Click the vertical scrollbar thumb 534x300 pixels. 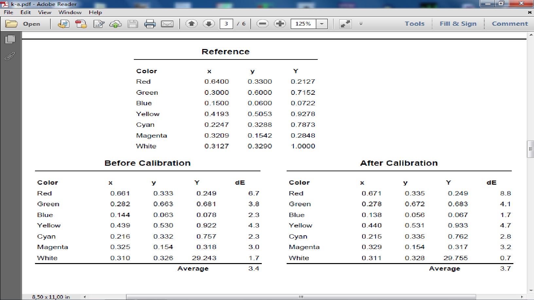(x=530, y=149)
